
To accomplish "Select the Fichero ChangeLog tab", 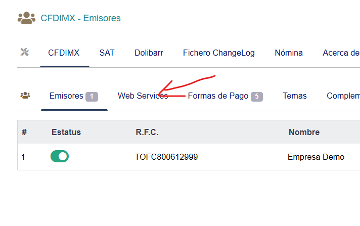I will point(219,53).
